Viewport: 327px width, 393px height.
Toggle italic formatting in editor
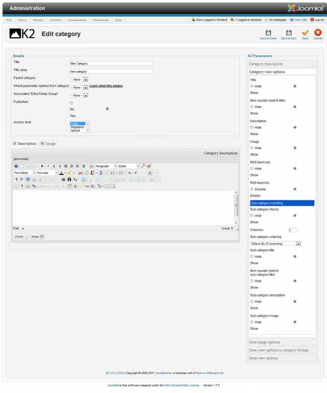48,166
